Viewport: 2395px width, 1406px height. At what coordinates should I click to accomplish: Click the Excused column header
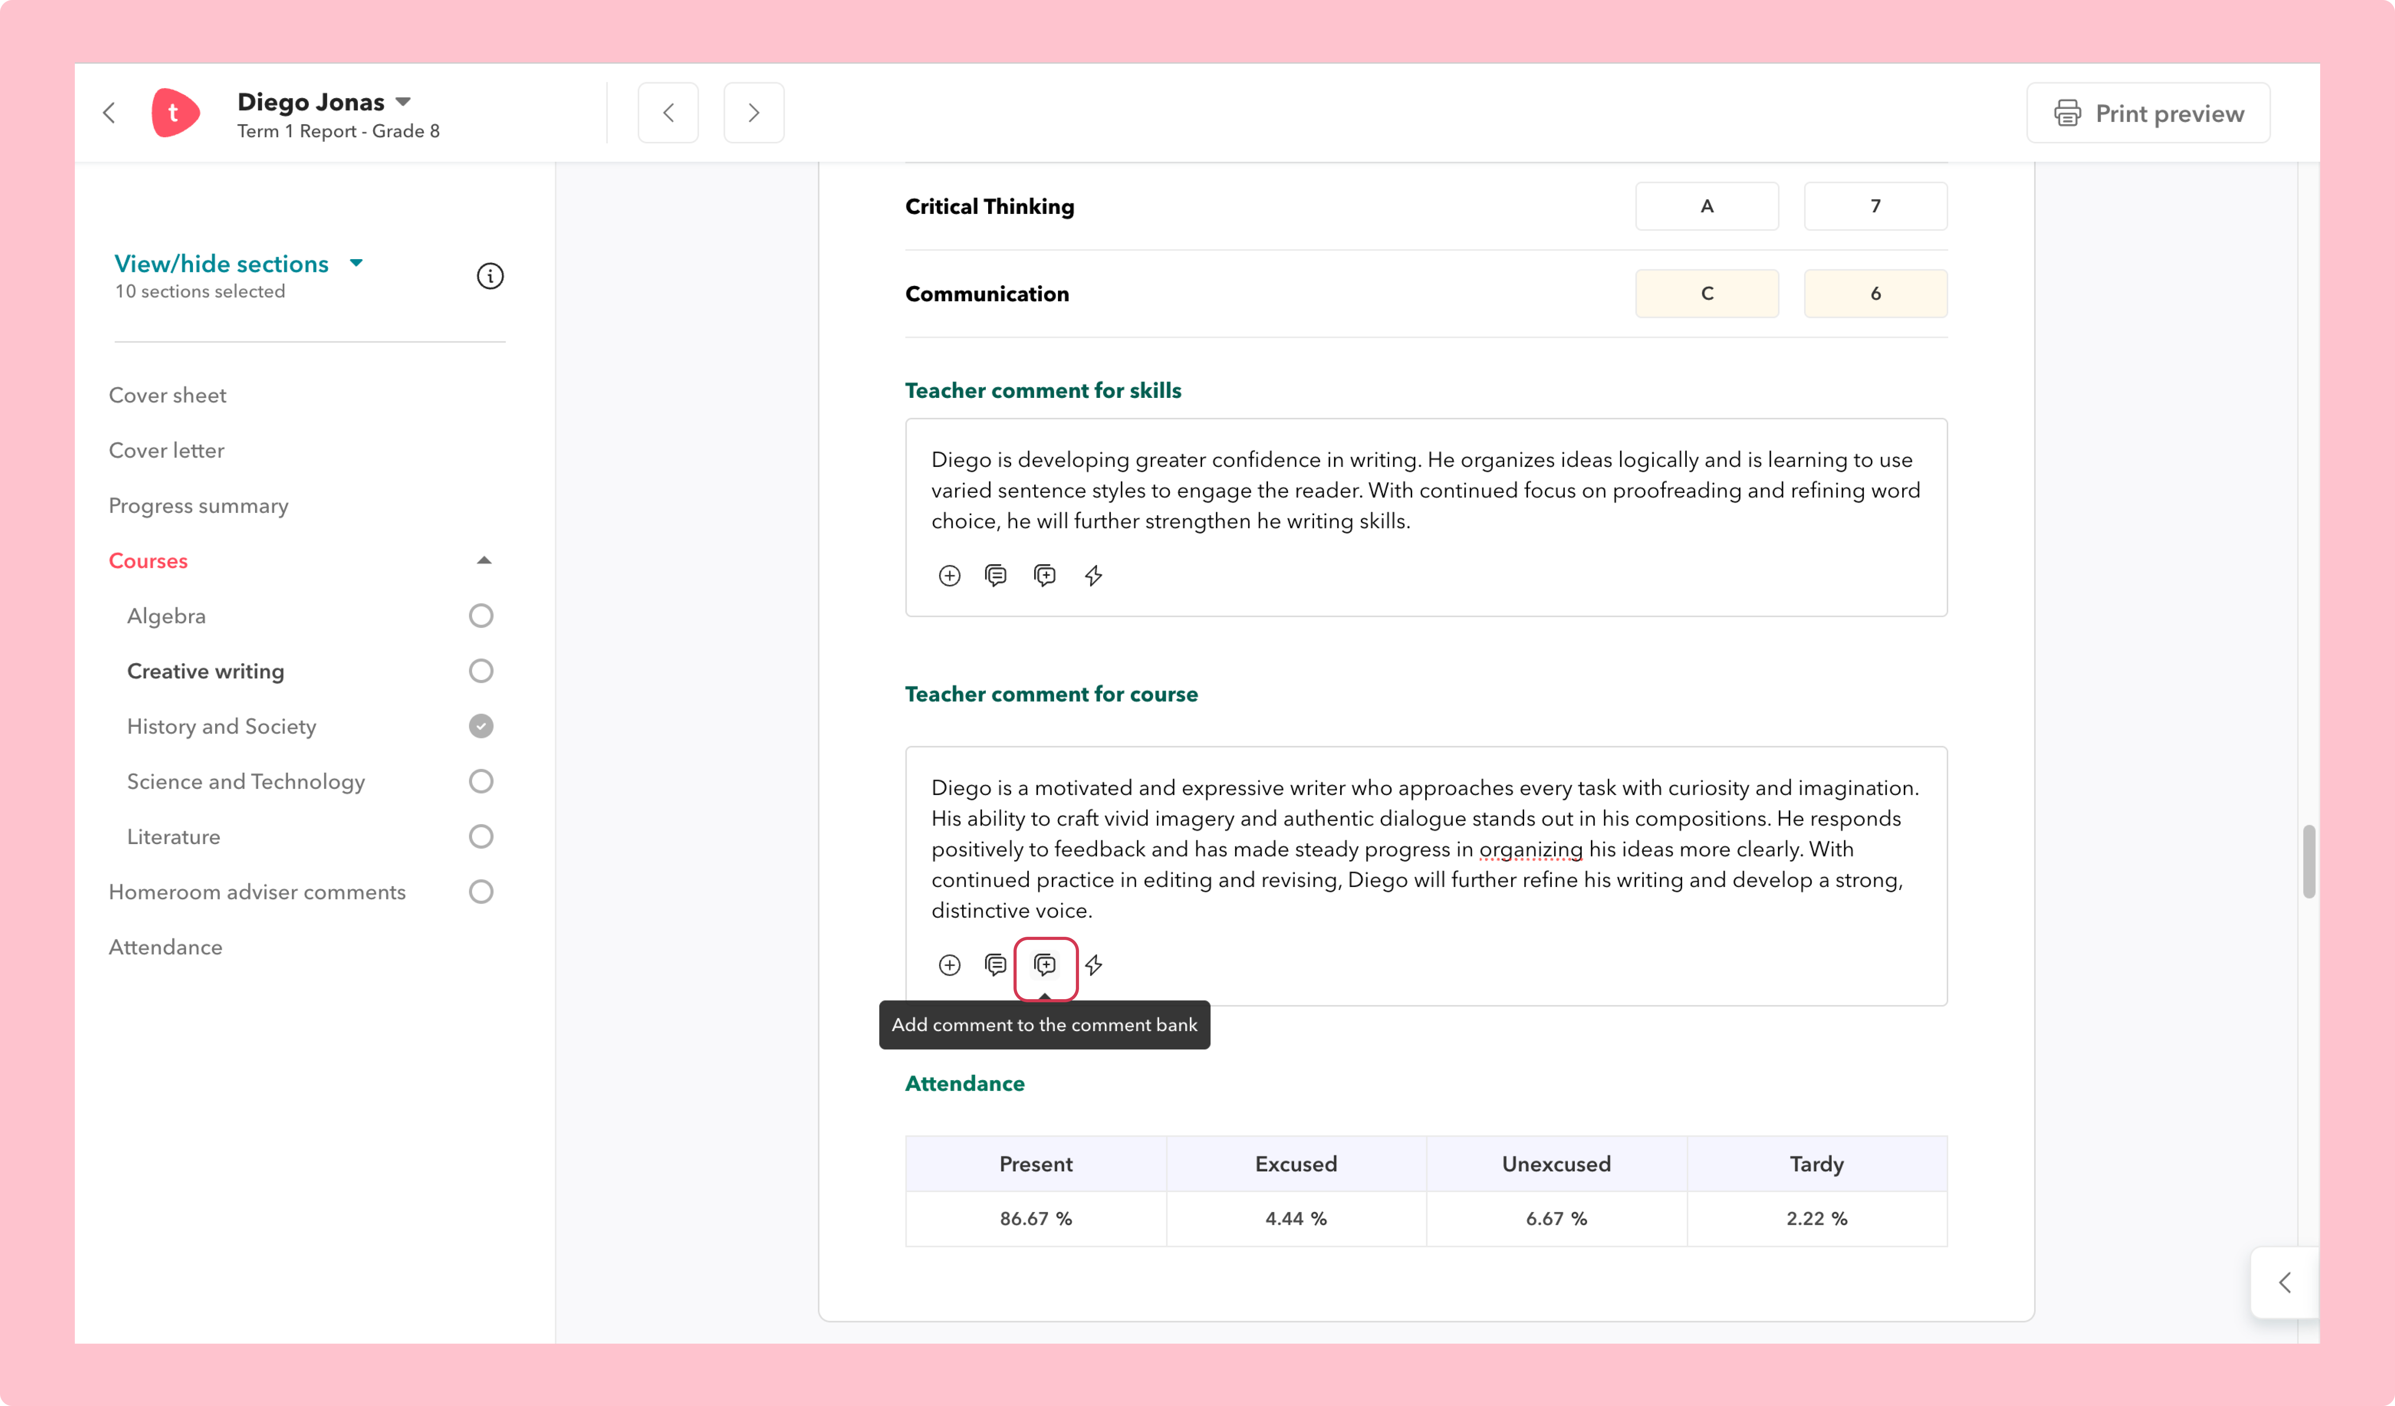(1297, 1164)
